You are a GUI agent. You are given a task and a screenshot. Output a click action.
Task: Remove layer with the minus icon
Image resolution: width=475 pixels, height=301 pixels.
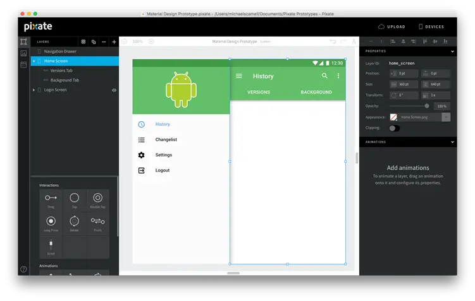(x=104, y=42)
